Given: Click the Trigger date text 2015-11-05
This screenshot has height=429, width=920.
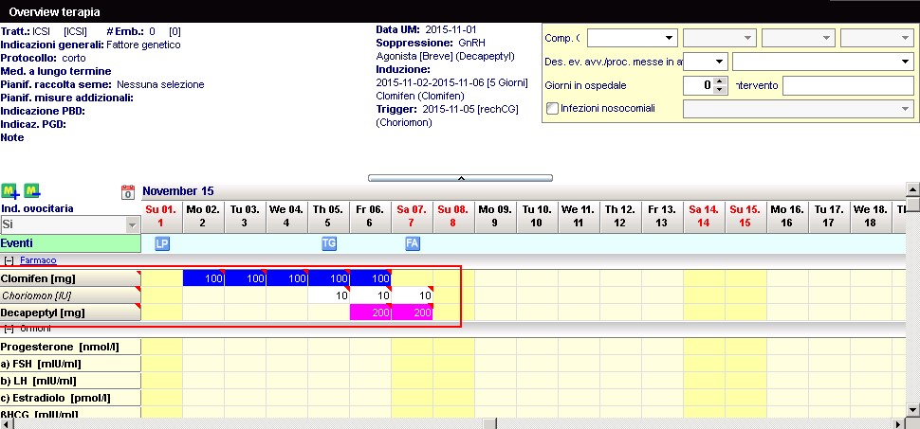Looking at the screenshot, I should (448, 110).
